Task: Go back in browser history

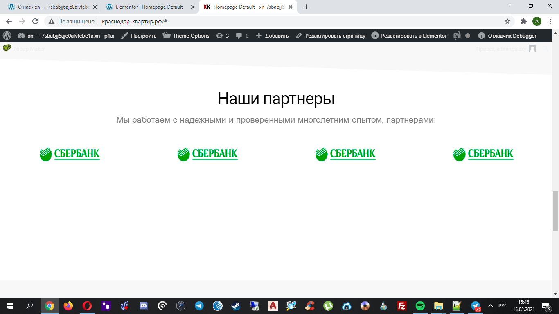Action: [9, 21]
